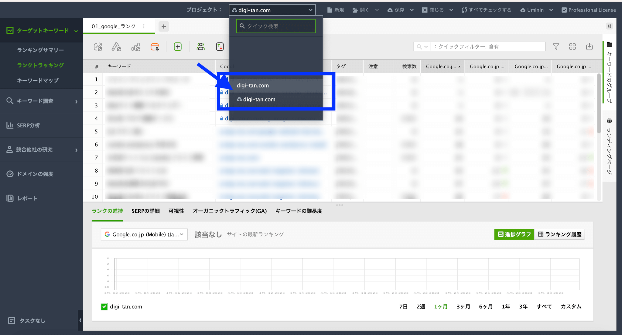The width and height of the screenshot is (622, 335).
Task: Open the orange schedule calendar toolbar icon
Action: 155,47
